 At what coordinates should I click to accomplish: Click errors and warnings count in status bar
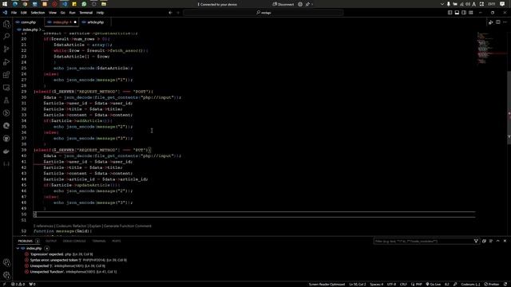[x=18, y=284]
